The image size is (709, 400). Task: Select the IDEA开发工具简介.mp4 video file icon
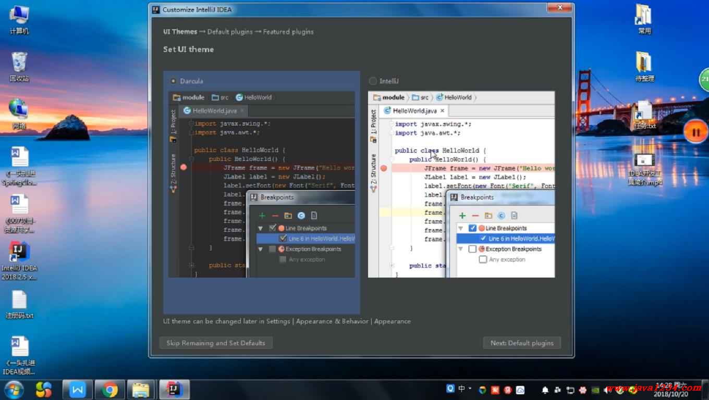tap(644, 169)
